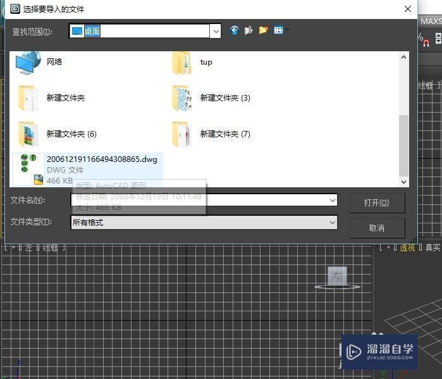The height and width of the screenshot is (379, 442).
Task: Select the 网络 network item
Action: pyautogui.click(x=39, y=62)
